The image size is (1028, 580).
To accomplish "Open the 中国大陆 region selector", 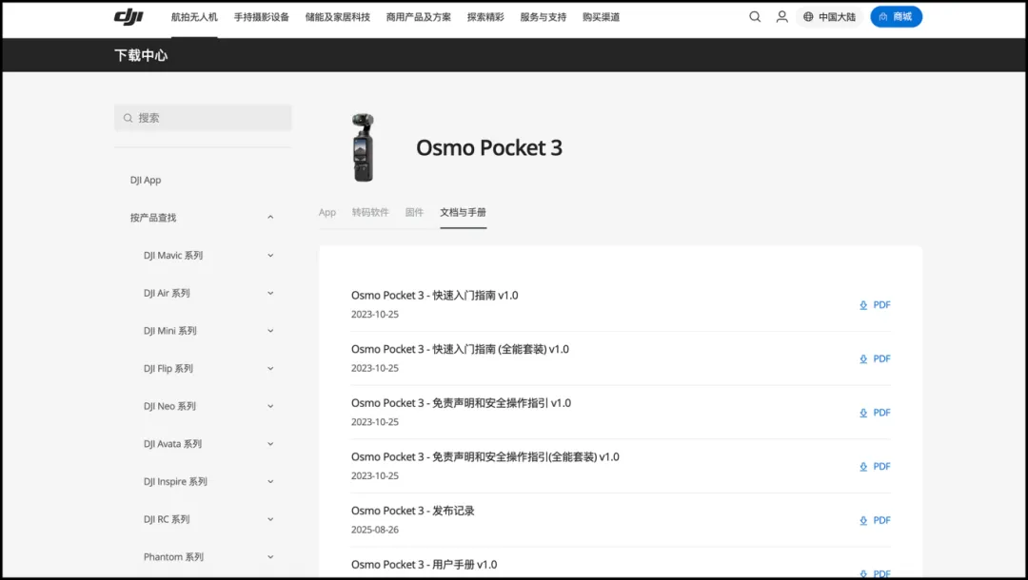I will coord(829,17).
